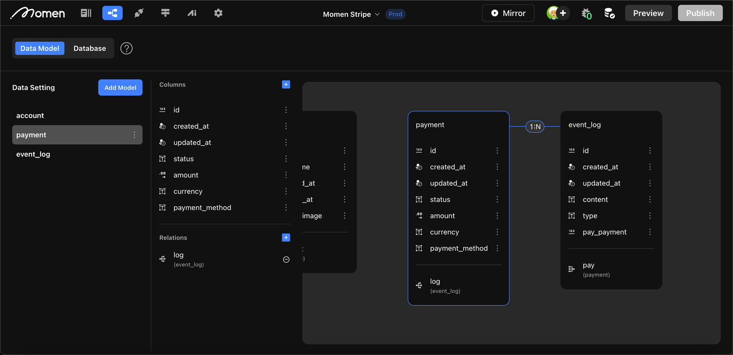Add a new relation with plus icon
Screen dimensions: 733x355
pyautogui.click(x=286, y=238)
